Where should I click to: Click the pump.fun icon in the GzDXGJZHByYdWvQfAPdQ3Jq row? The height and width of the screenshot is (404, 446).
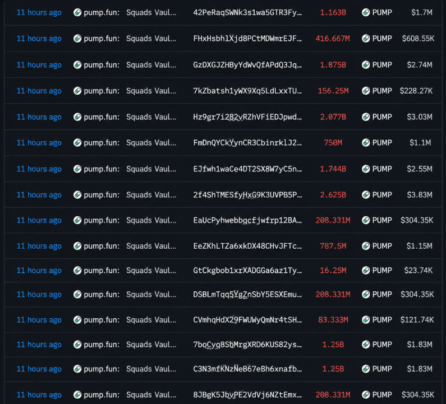pyautogui.click(x=77, y=65)
